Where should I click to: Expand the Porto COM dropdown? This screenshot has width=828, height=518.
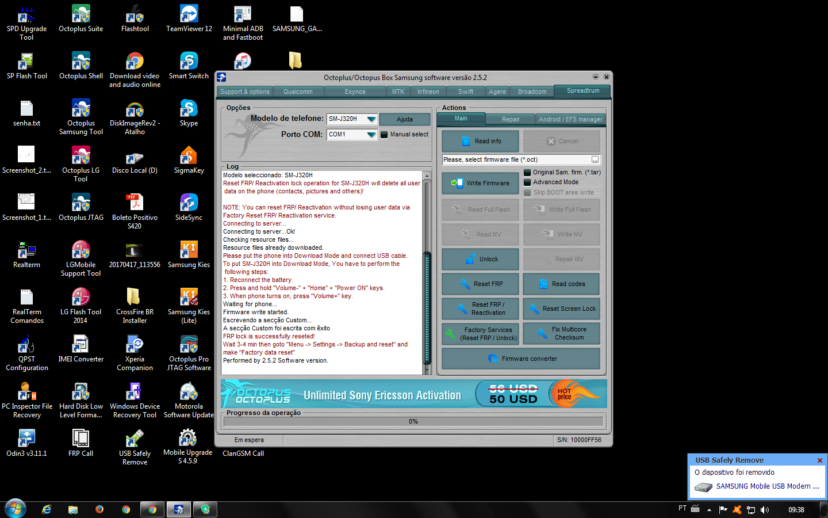coord(371,135)
